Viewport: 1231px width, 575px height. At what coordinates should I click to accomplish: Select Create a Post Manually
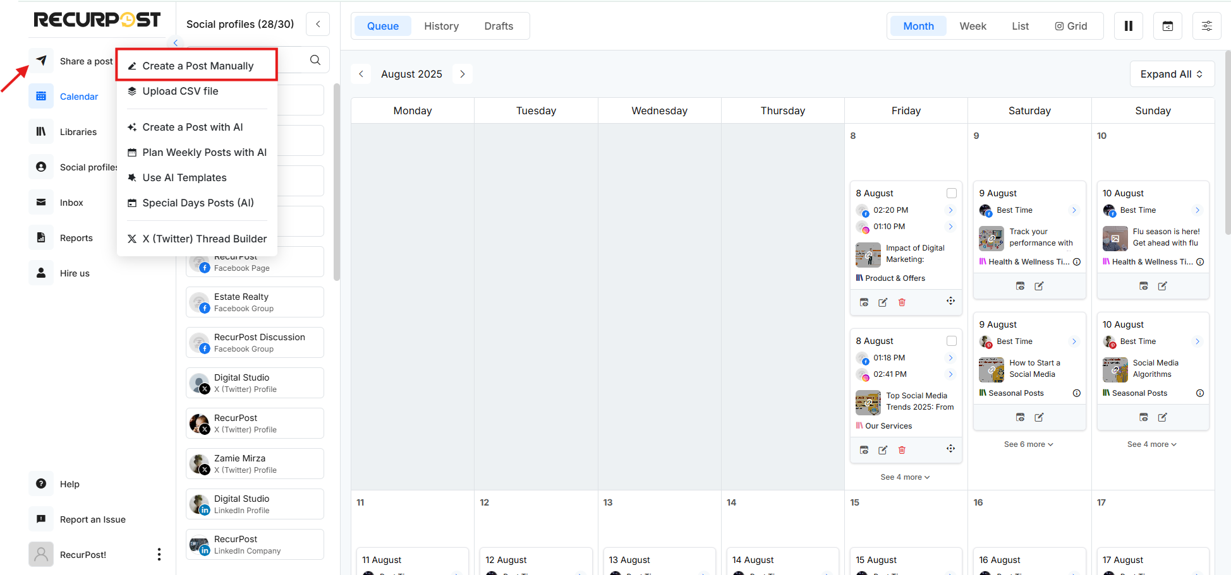coord(197,65)
